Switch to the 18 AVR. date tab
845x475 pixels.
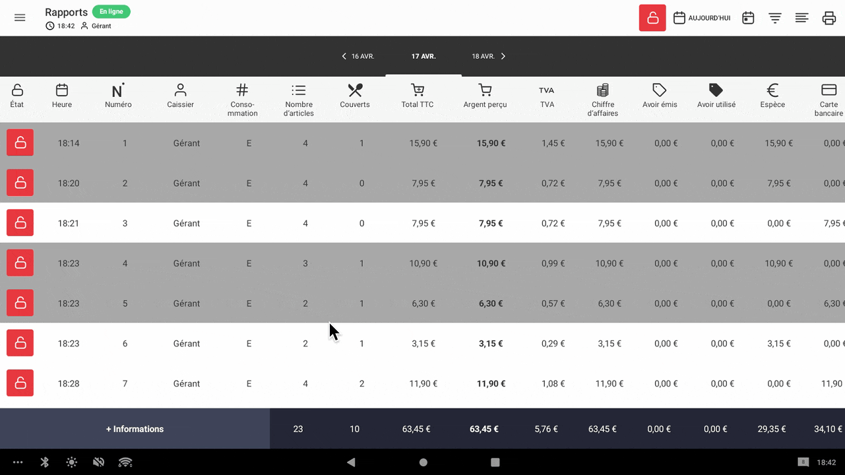coord(483,57)
